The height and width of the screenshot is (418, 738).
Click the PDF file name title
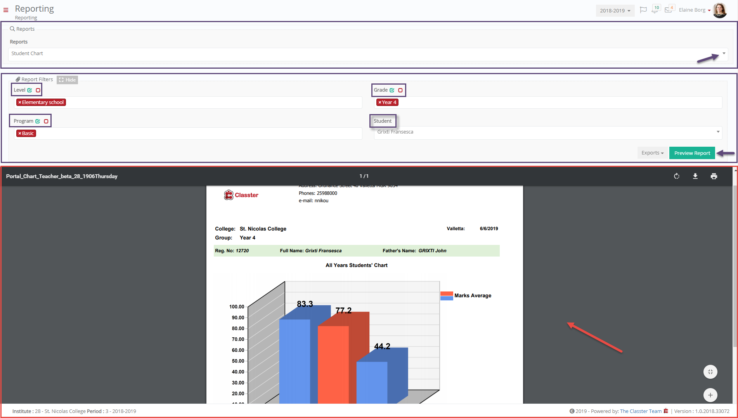pos(62,176)
